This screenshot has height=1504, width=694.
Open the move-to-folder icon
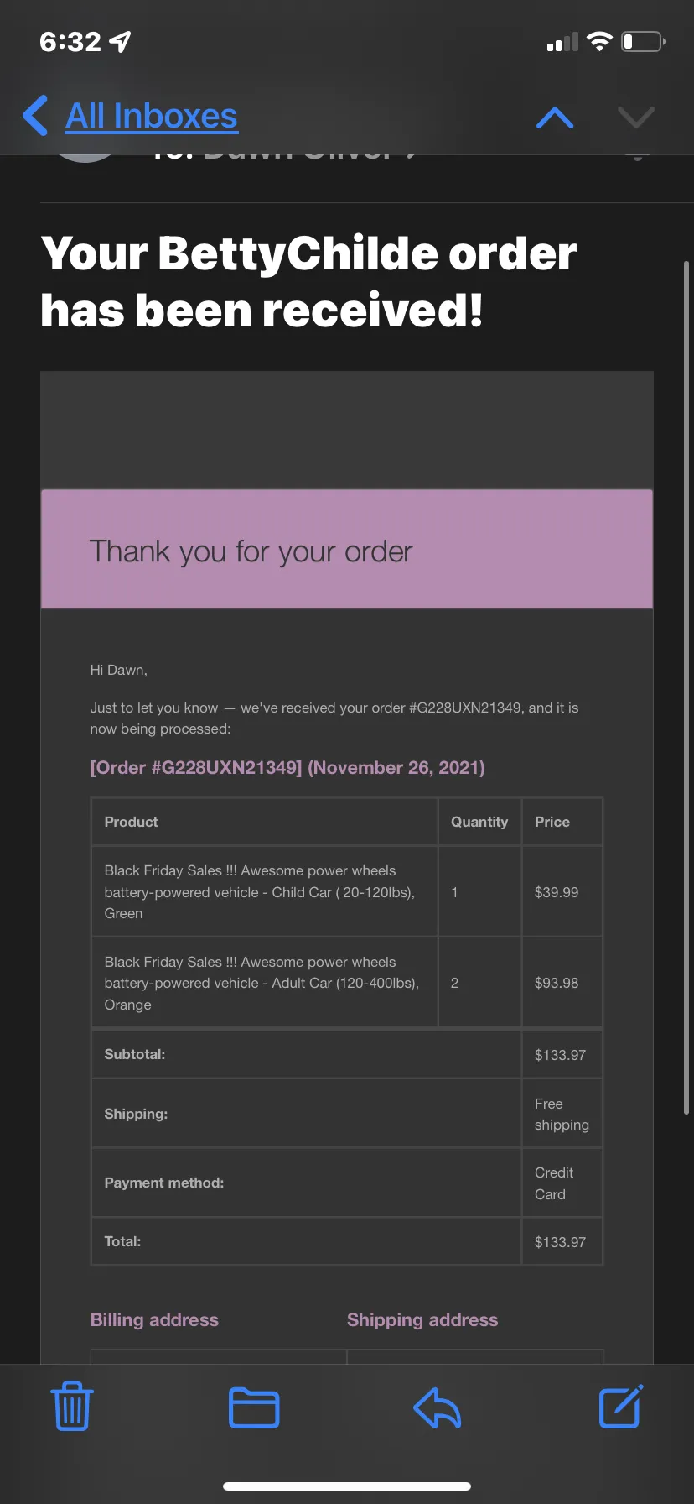[x=254, y=1407]
